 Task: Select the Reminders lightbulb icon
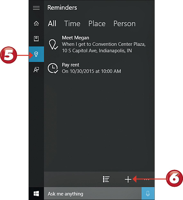(36, 54)
